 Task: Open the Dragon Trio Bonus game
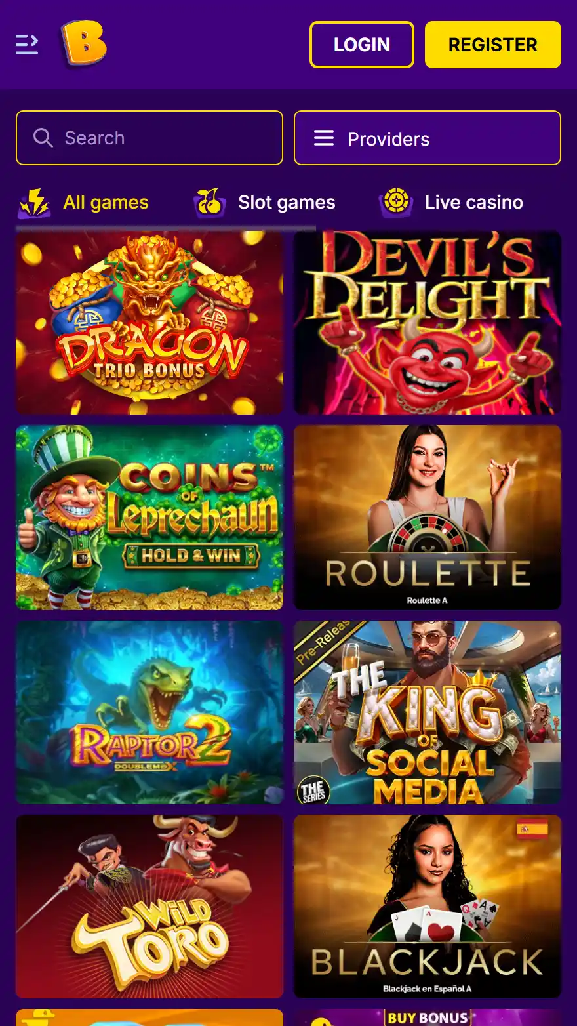149,323
